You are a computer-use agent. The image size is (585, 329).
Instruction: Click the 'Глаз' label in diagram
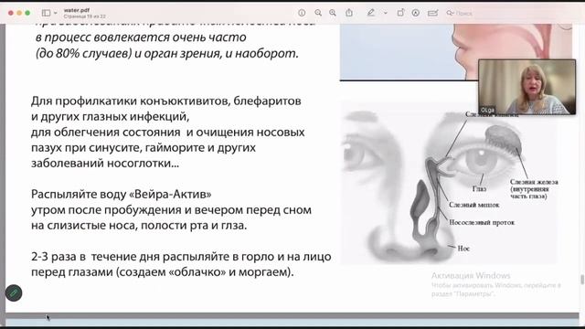click(x=479, y=189)
